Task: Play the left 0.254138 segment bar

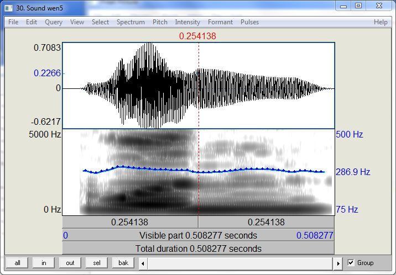Action: tap(130, 222)
